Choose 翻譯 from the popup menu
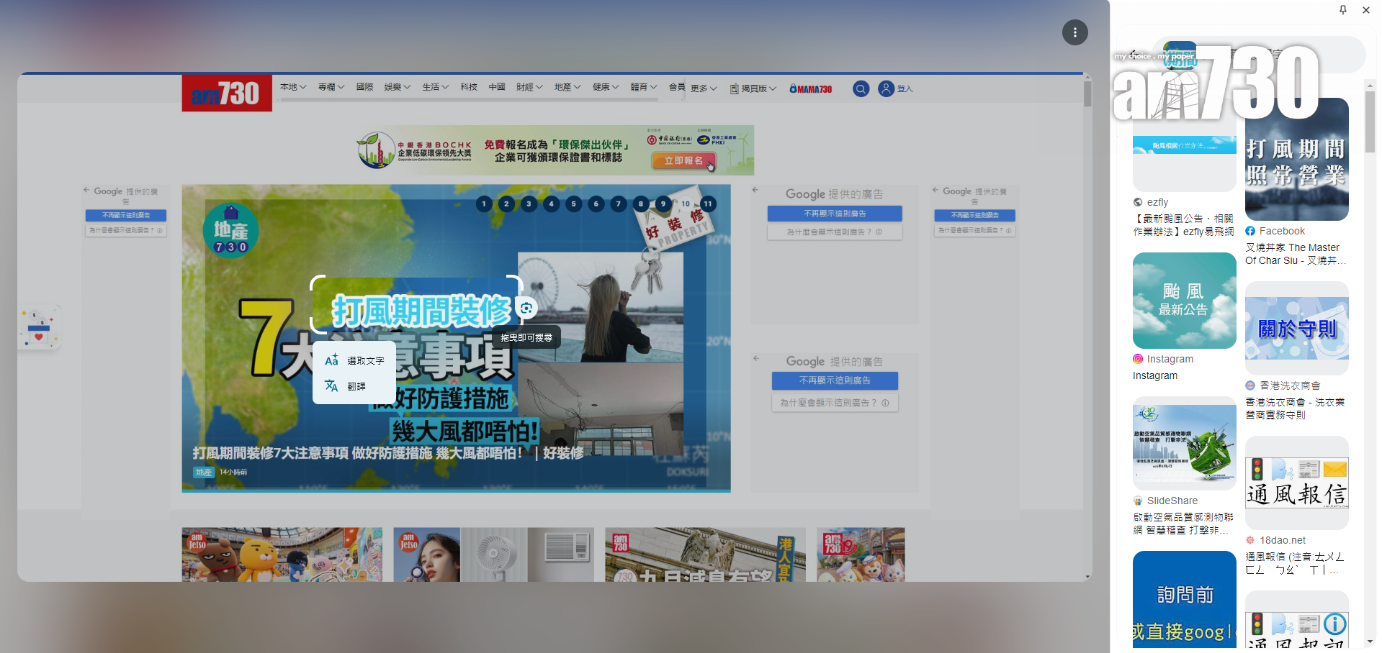 pyautogui.click(x=346, y=386)
